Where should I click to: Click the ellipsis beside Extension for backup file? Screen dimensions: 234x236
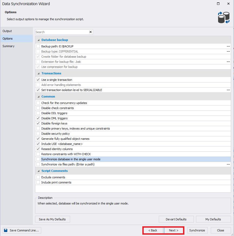[228, 61]
